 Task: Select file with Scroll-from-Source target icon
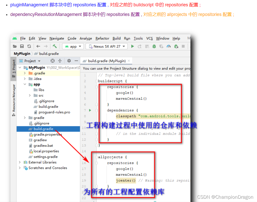coord(53,61)
